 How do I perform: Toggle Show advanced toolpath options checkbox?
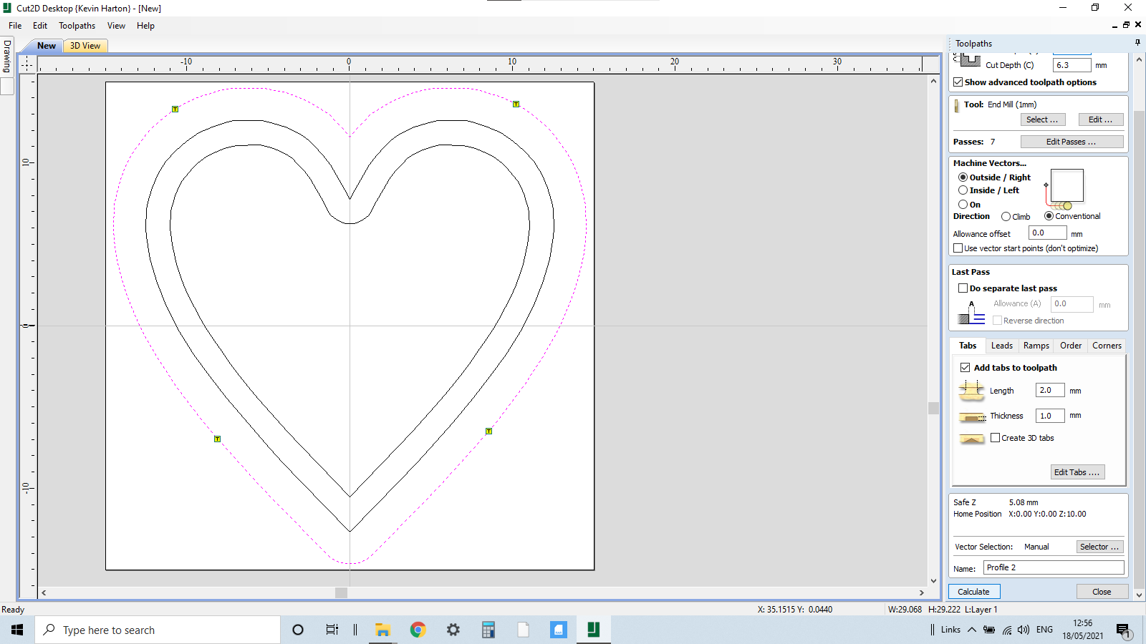point(958,82)
